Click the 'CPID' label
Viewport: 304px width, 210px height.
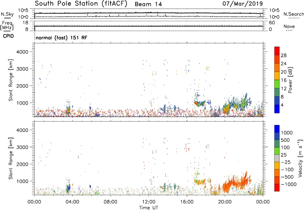pos(8,36)
